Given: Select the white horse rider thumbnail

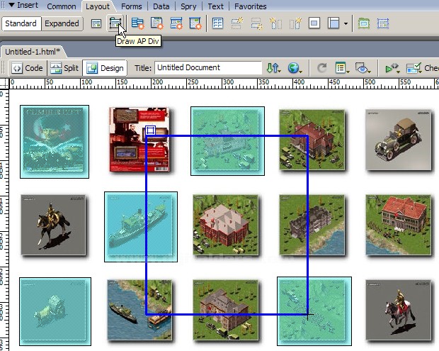Looking at the screenshot, I should (x=399, y=310).
